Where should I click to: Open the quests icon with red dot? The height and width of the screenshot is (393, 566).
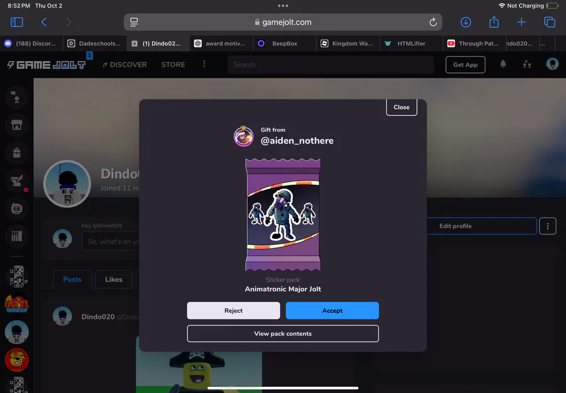click(16, 180)
